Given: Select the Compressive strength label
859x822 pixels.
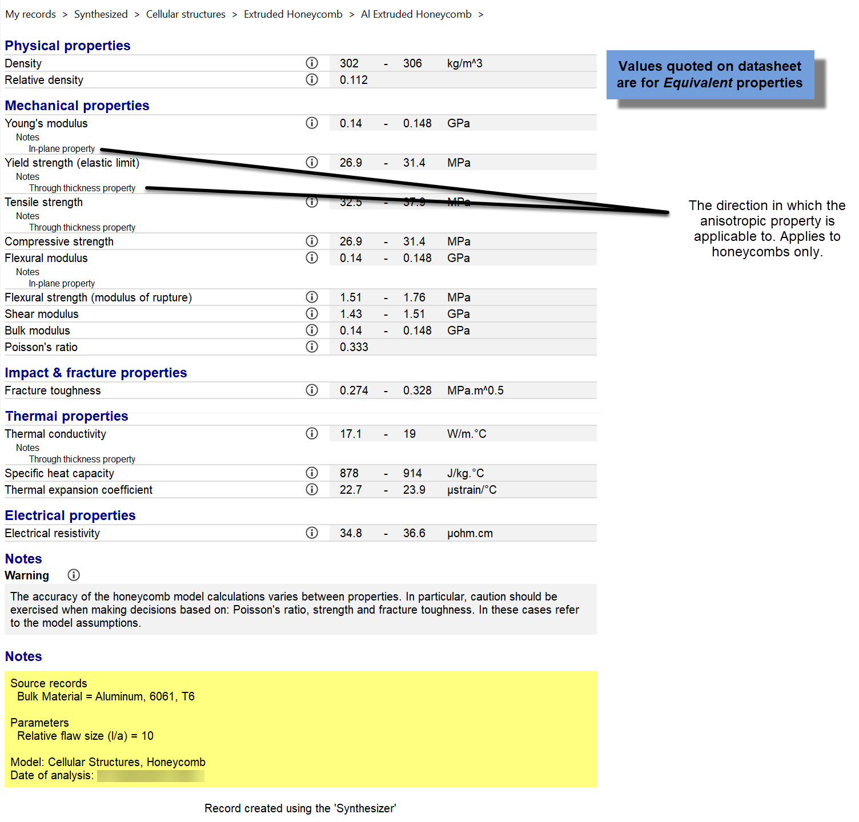Looking at the screenshot, I should coord(59,241).
